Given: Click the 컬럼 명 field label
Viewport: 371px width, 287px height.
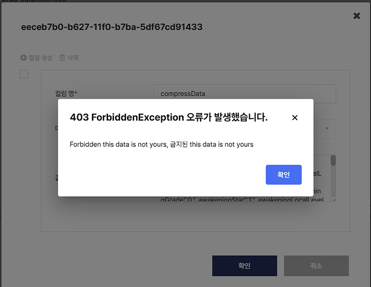Looking at the screenshot, I should pyautogui.click(x=65, y=94).
